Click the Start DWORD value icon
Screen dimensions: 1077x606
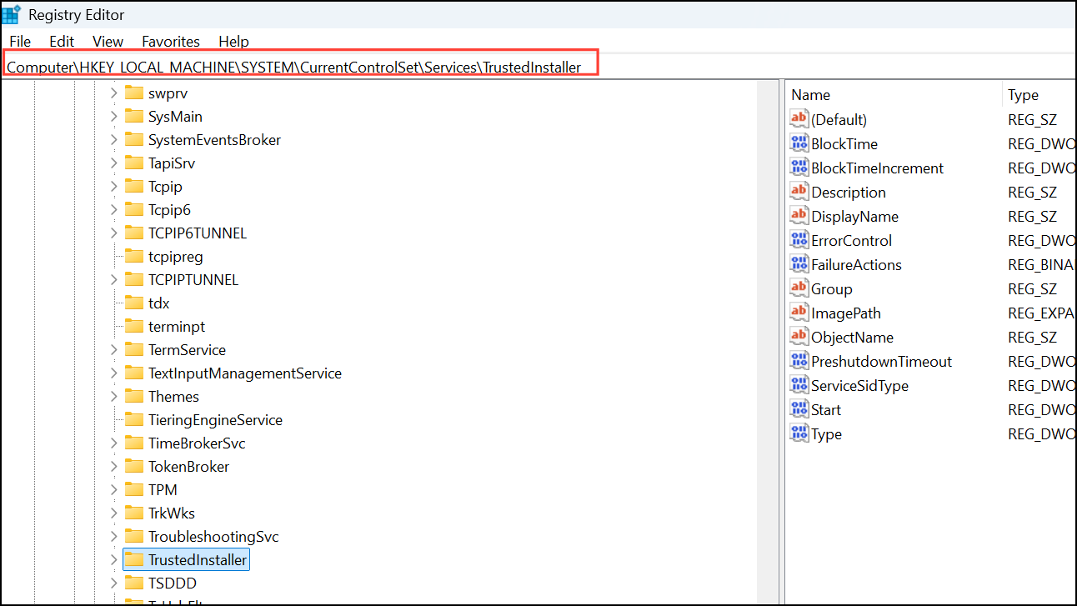point(799,409)
